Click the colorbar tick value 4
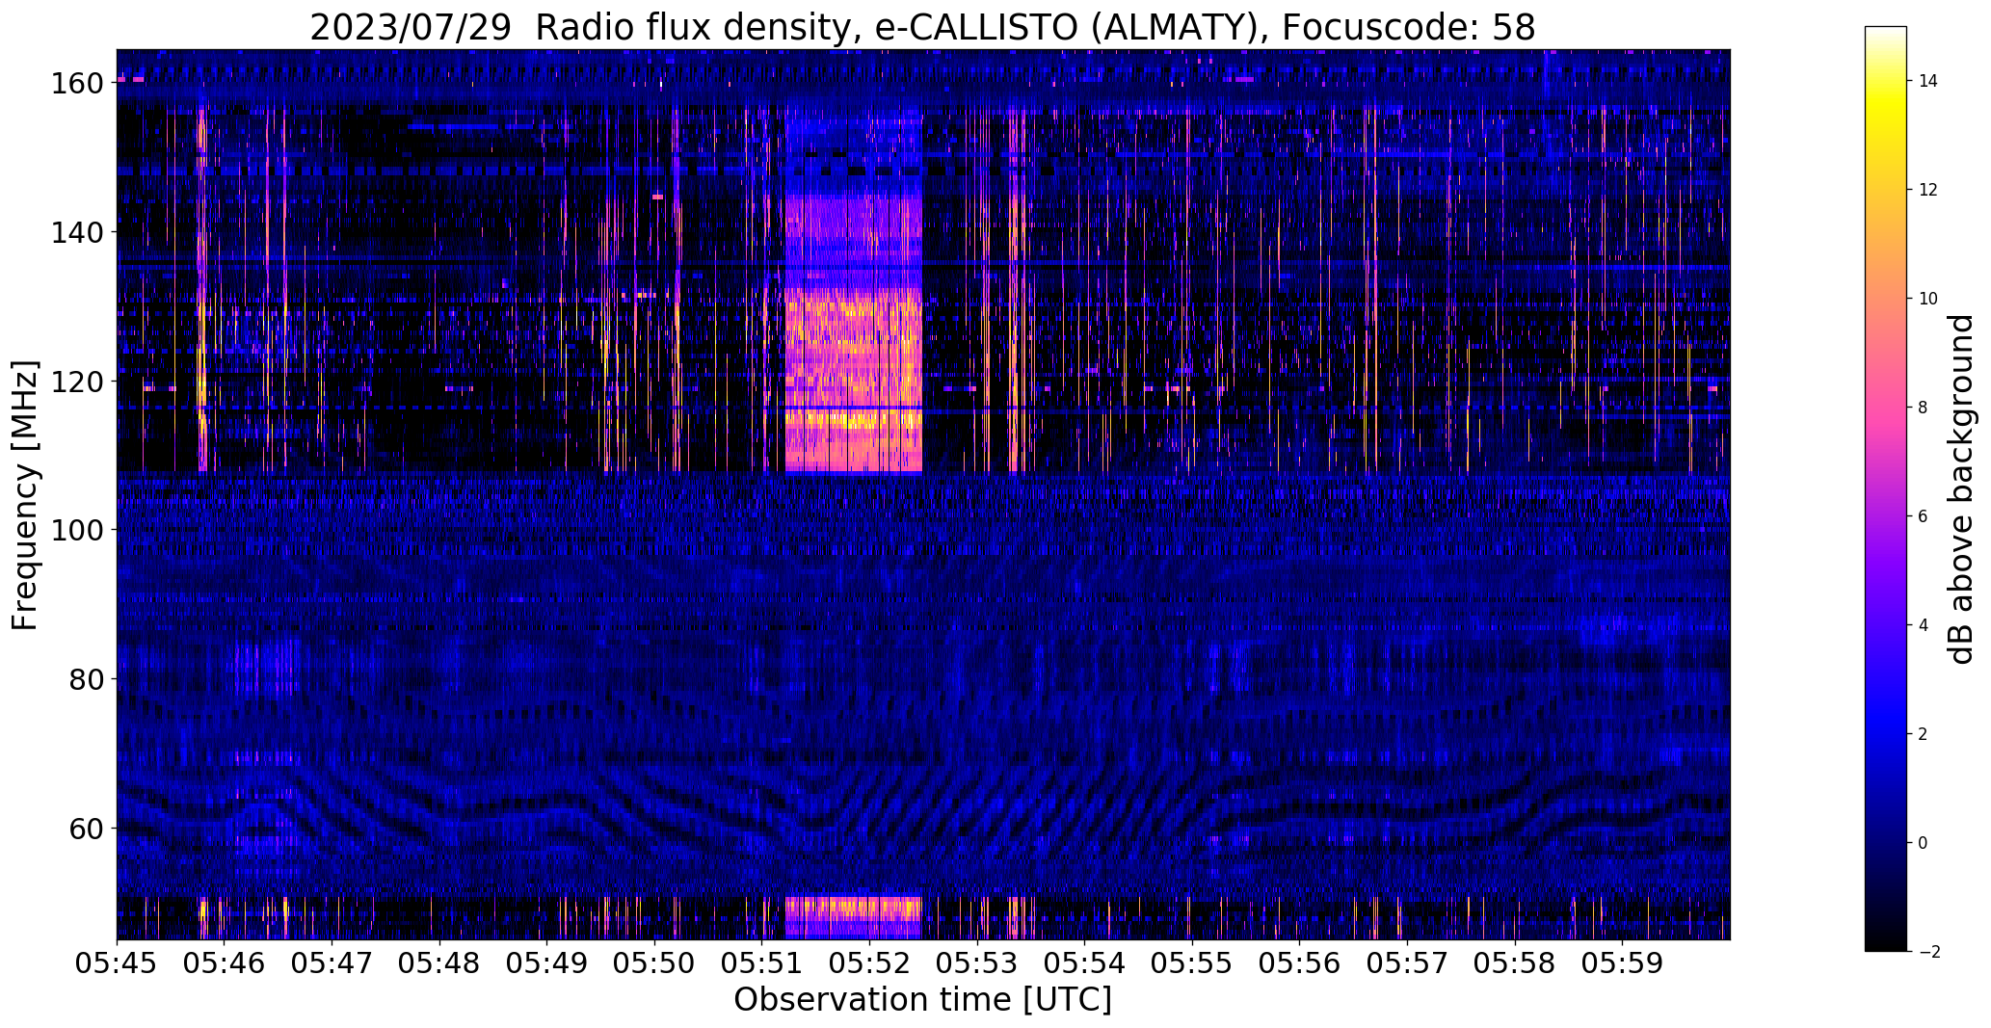 click(x=1924, y=625)
